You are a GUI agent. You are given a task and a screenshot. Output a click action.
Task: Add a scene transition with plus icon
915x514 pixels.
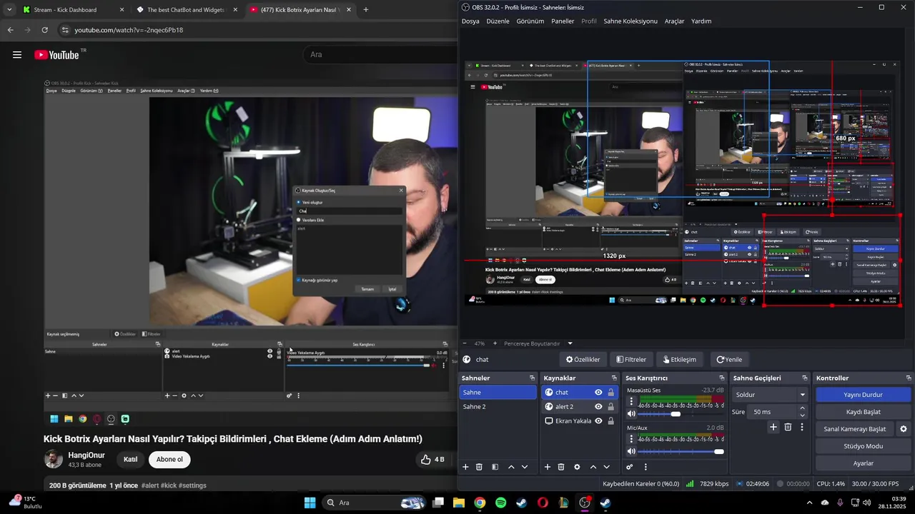tap(773, 427)
